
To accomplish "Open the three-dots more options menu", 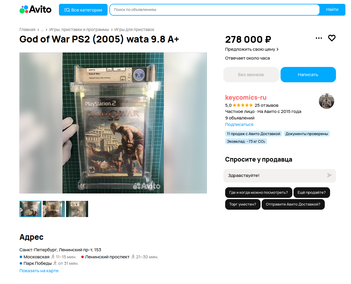I will tap(319, 38).
